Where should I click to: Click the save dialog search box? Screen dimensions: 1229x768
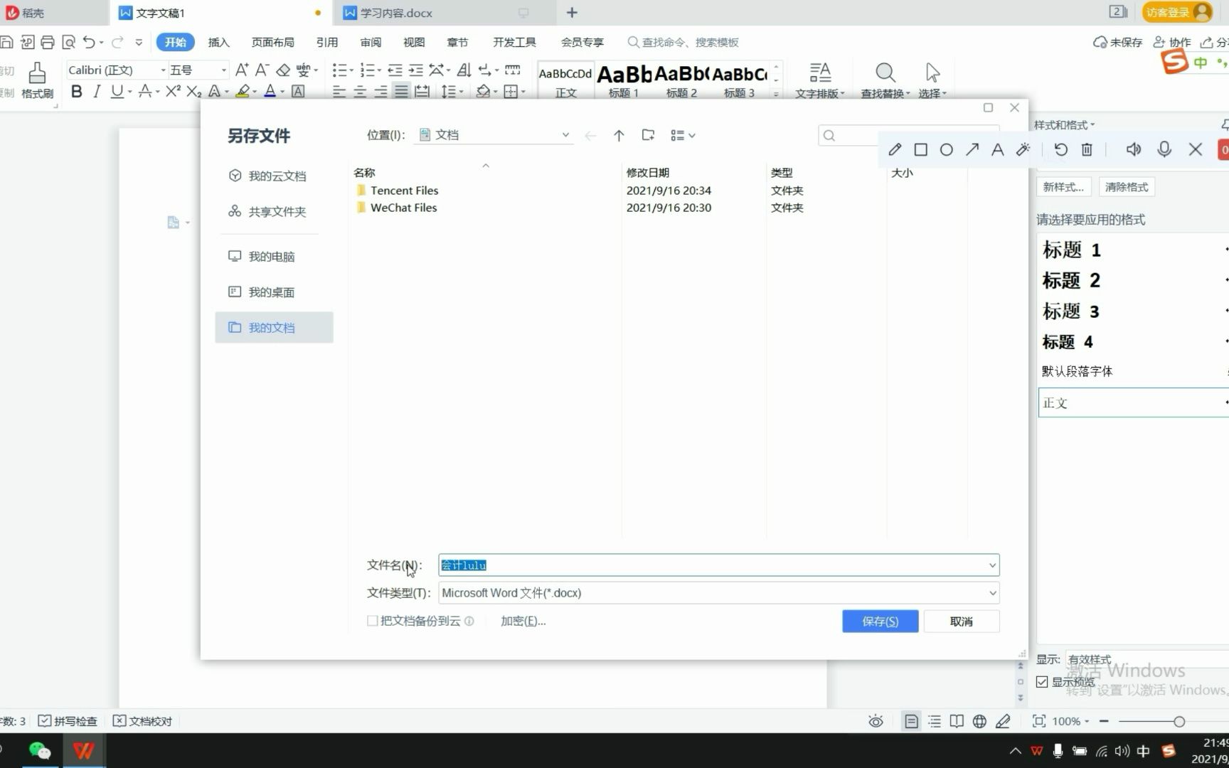point(908,135)
